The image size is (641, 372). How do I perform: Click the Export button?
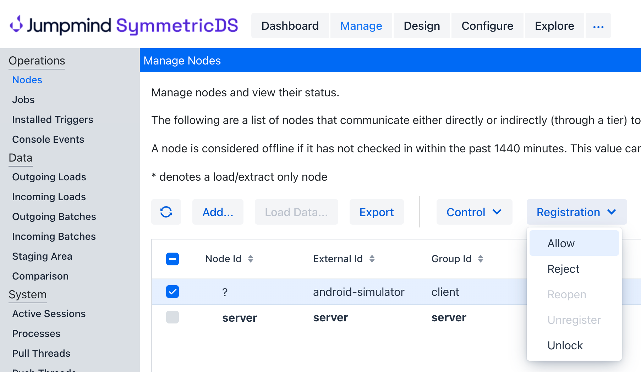(x=377, y=212)
